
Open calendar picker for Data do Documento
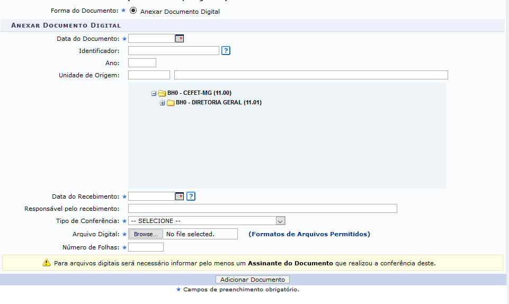(180, 38)
